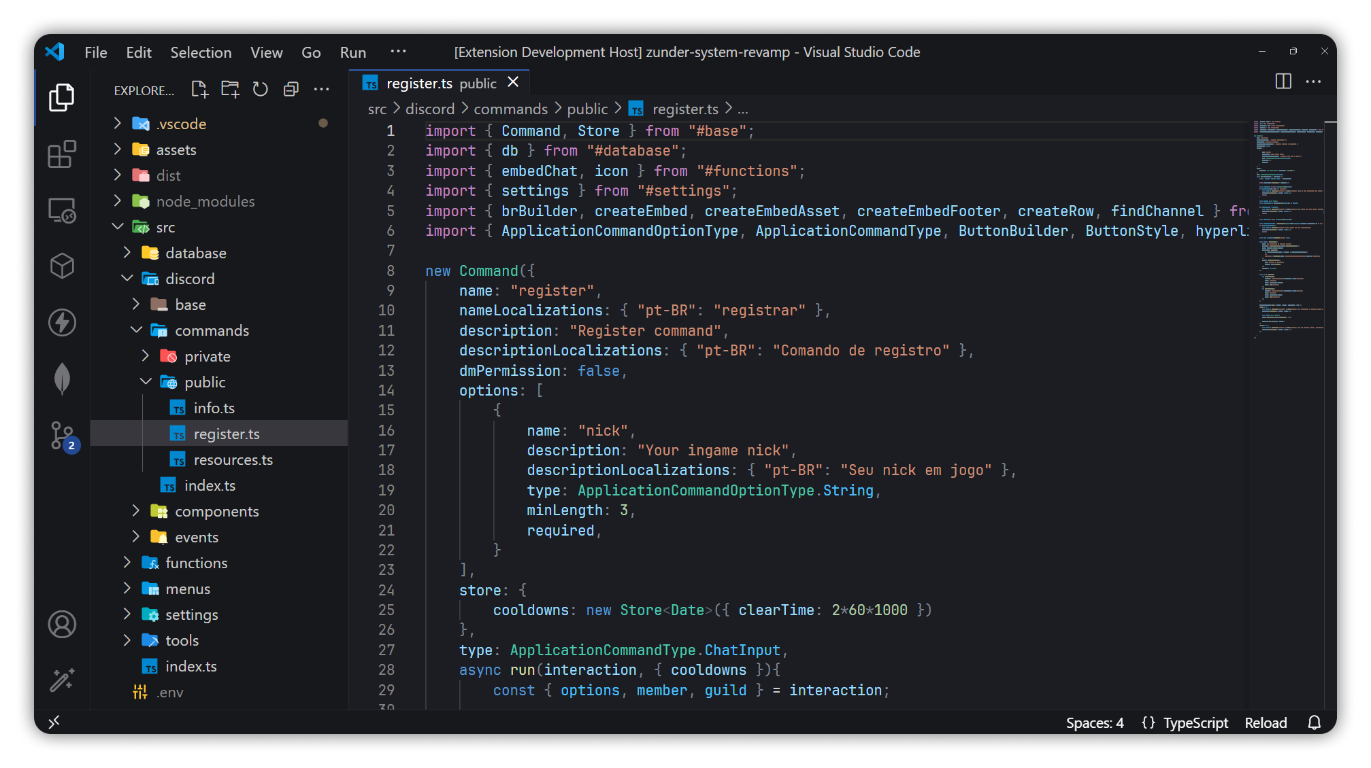Click the minimap code overview
1371x768 pixels.
[1287, 224]
